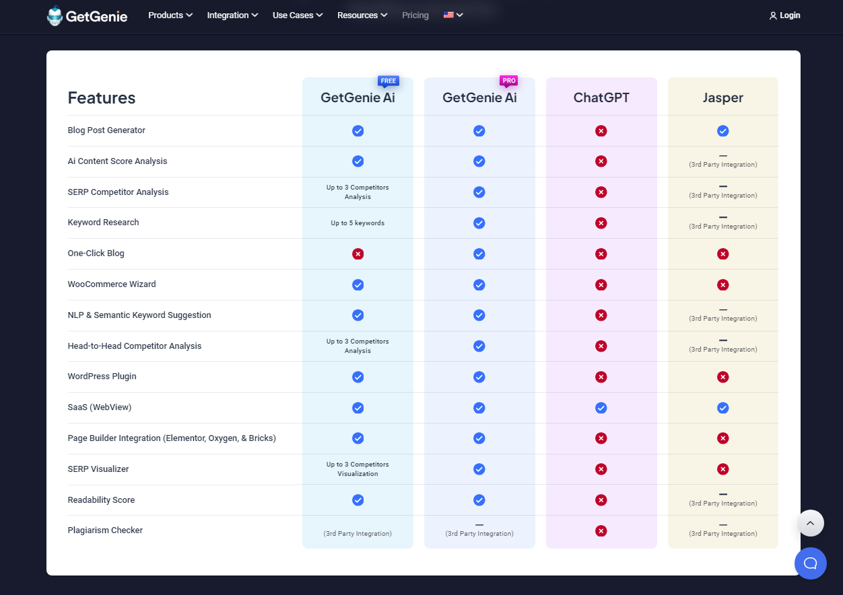Click the GetGenie logo in the header
Image resolution: width=843 pixels, height=595 pixels.
pyautogui.click(x=87, y=15)
